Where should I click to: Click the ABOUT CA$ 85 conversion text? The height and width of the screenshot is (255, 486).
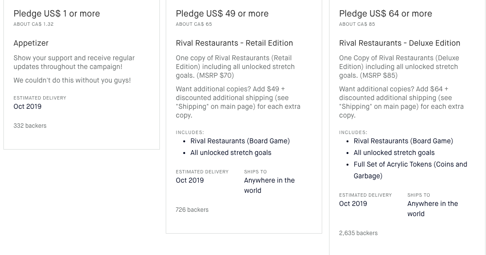pos(357,24)
